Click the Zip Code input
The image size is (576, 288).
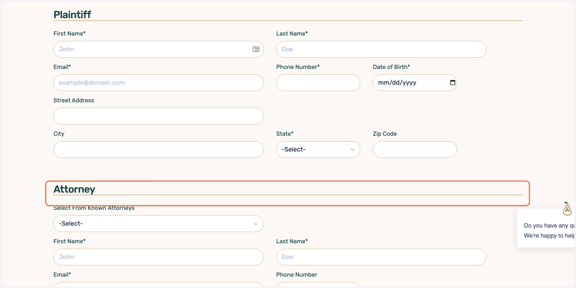415,150
